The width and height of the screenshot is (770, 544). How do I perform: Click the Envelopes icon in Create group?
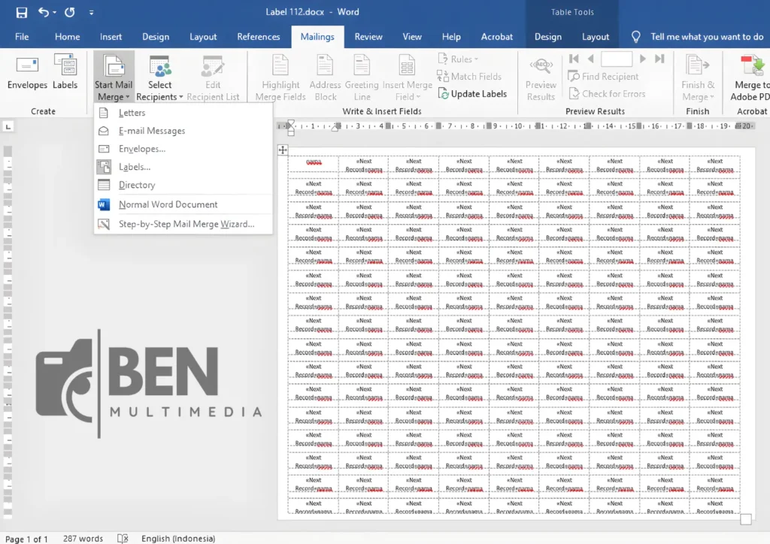[26, 71]
